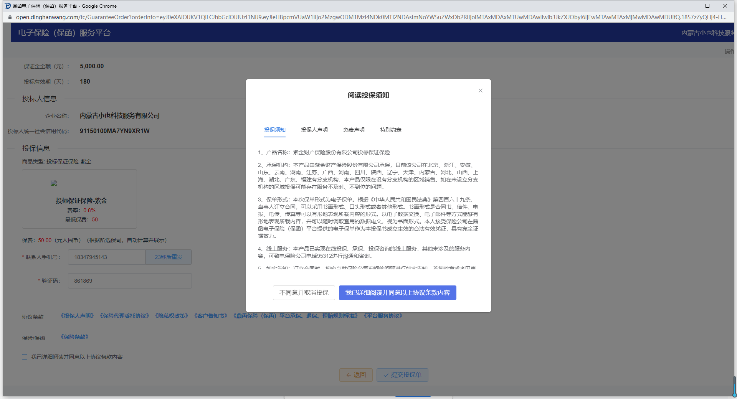Open the 免责声明 tab
The height and width of the screenshot is (399, 737).
coord(354,130)
